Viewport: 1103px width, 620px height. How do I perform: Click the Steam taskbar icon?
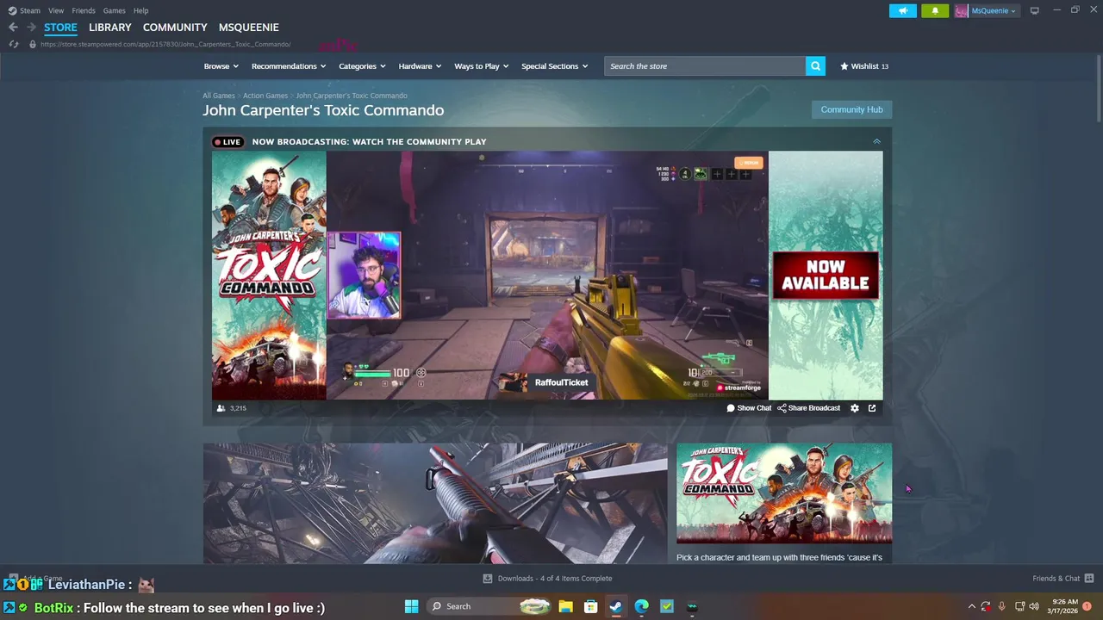tap(616, 606)
